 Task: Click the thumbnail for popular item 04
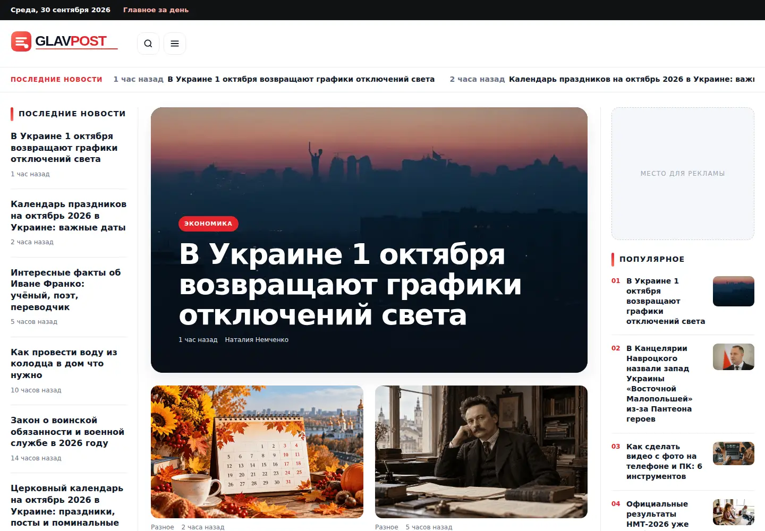(734, 512)
